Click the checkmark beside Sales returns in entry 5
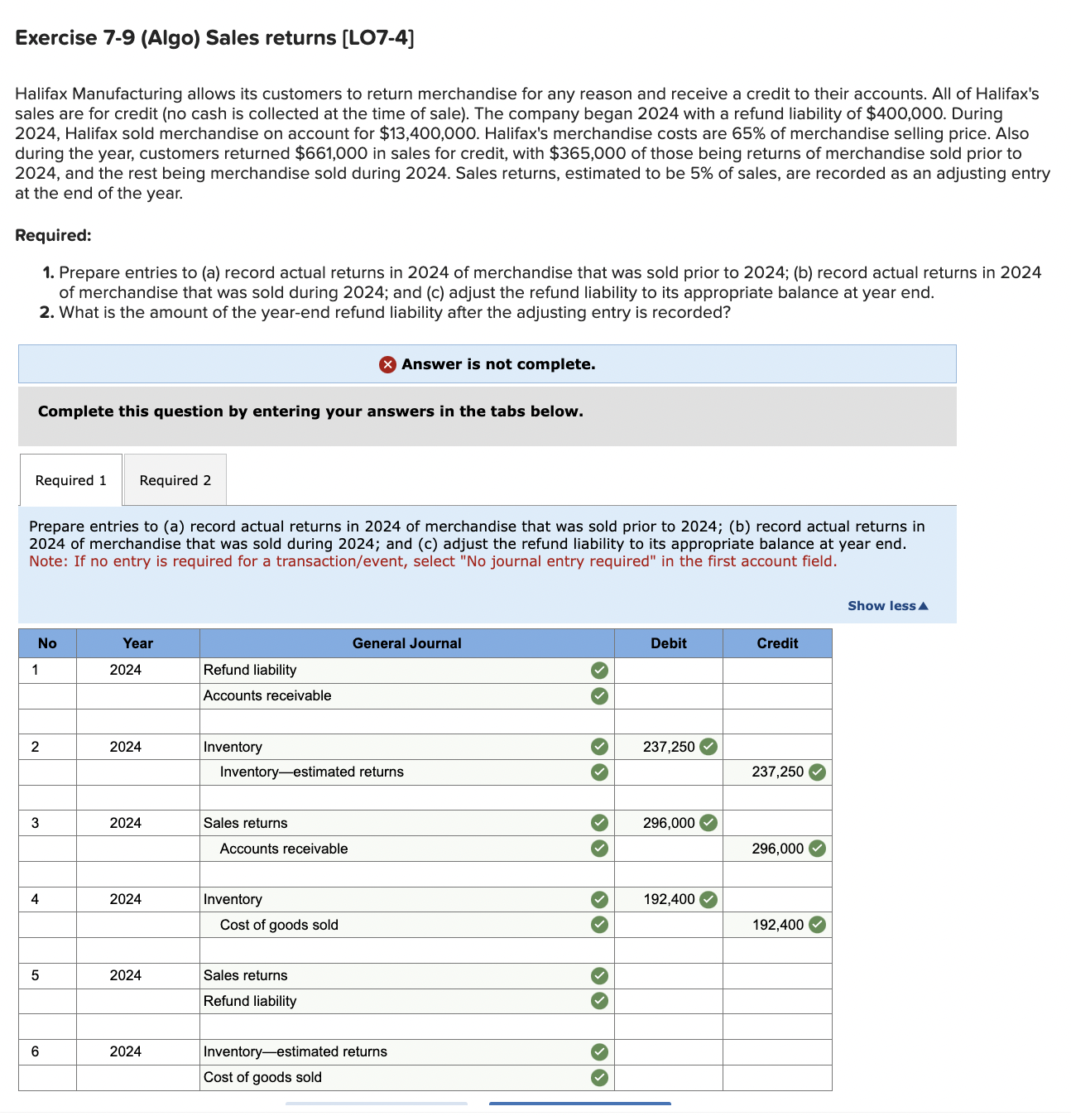The height and width of the screenshot is (1116, 1071). tap(598, 974)
